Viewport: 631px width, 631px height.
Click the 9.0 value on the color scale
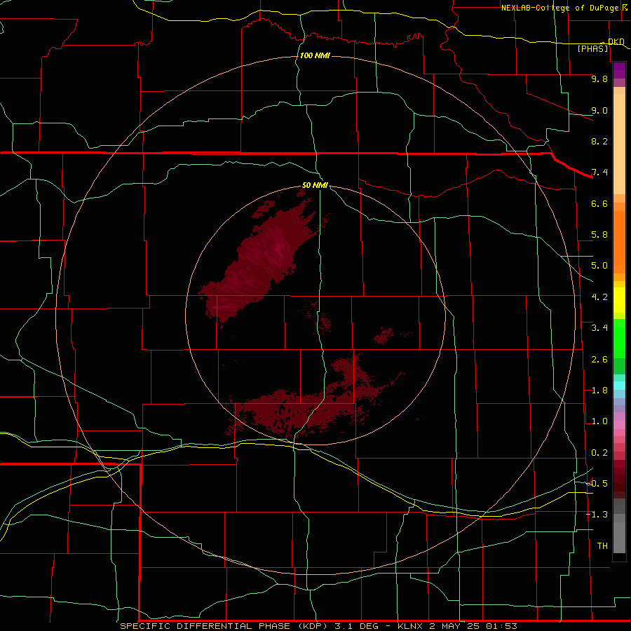tap(599, 110)
